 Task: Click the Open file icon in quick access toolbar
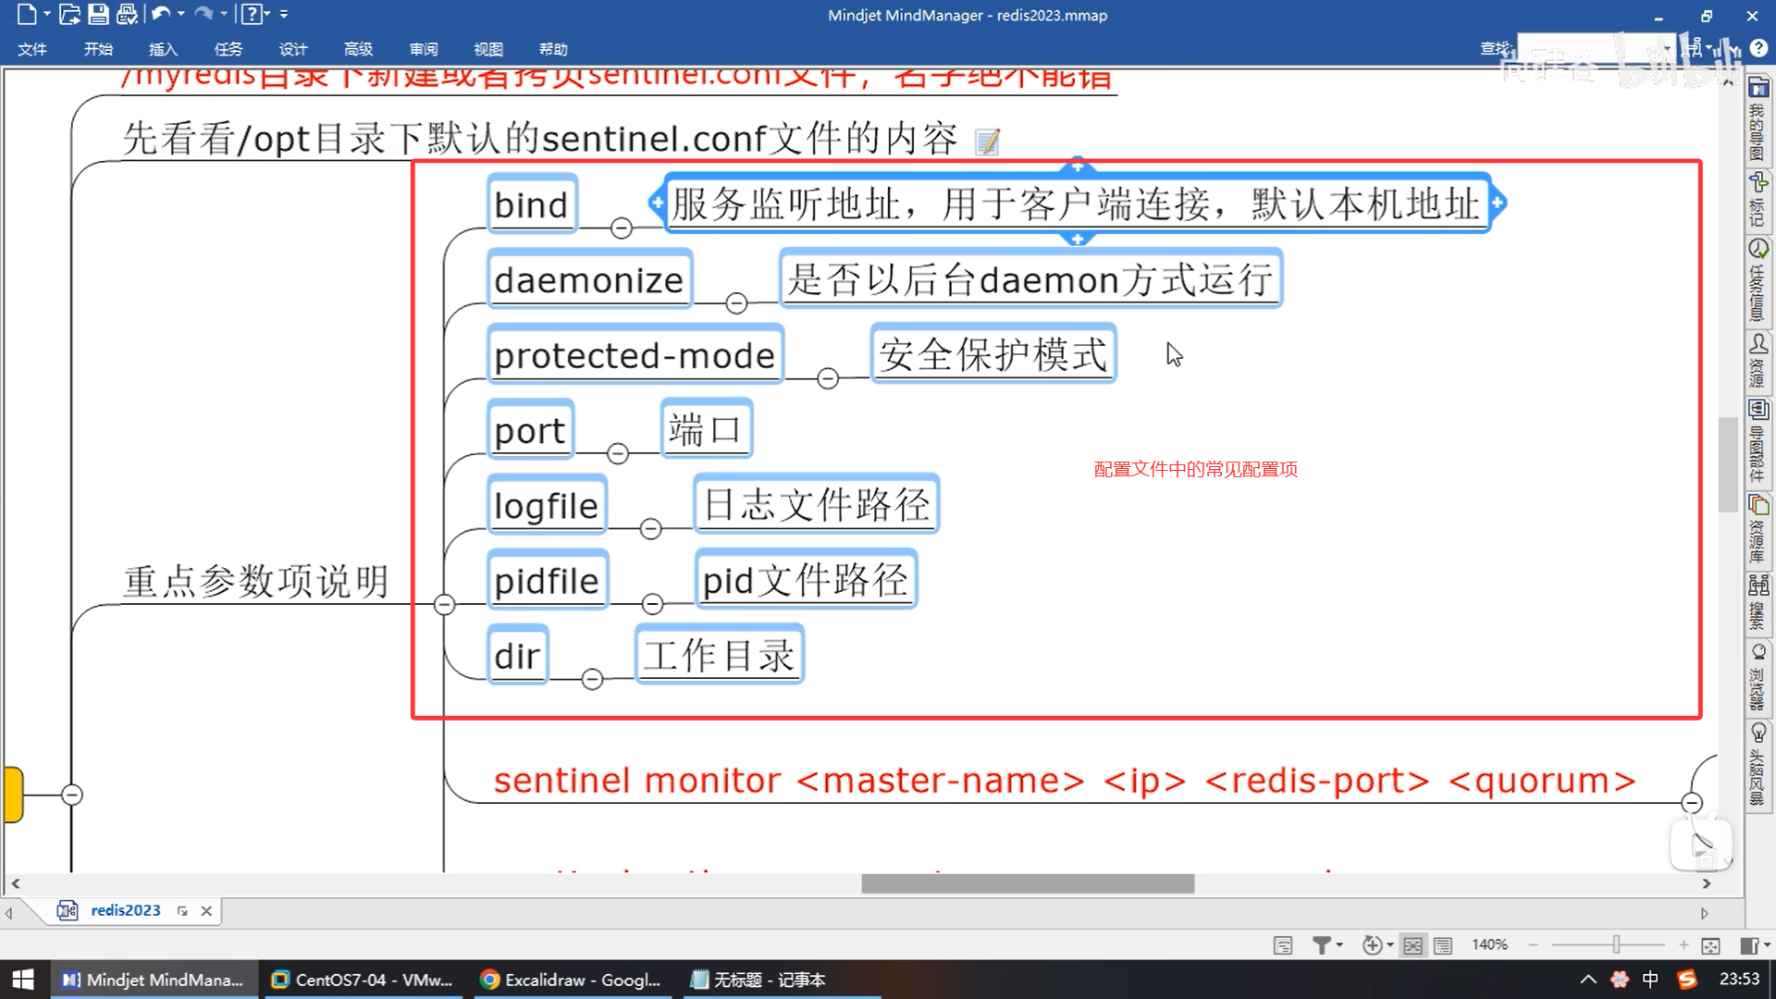coord(69,14)
